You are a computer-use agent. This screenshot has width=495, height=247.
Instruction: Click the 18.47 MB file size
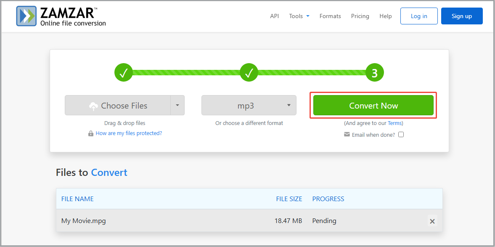coord(288,221)
